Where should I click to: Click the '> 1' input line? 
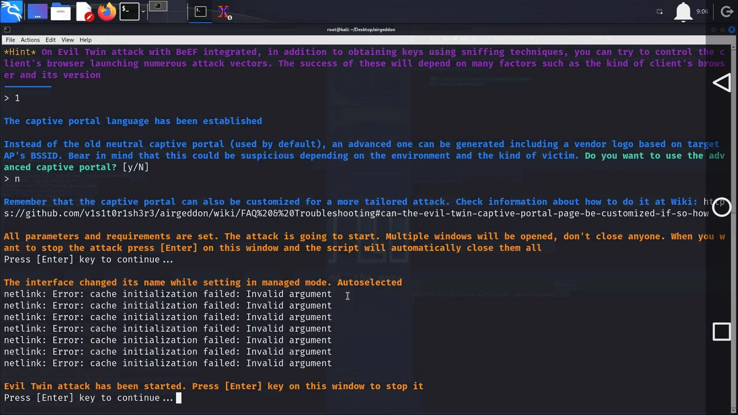point(12,98)
